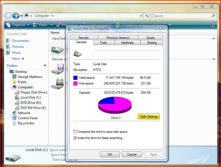
Task: Switch to the Quota tab
Action: 151,38
